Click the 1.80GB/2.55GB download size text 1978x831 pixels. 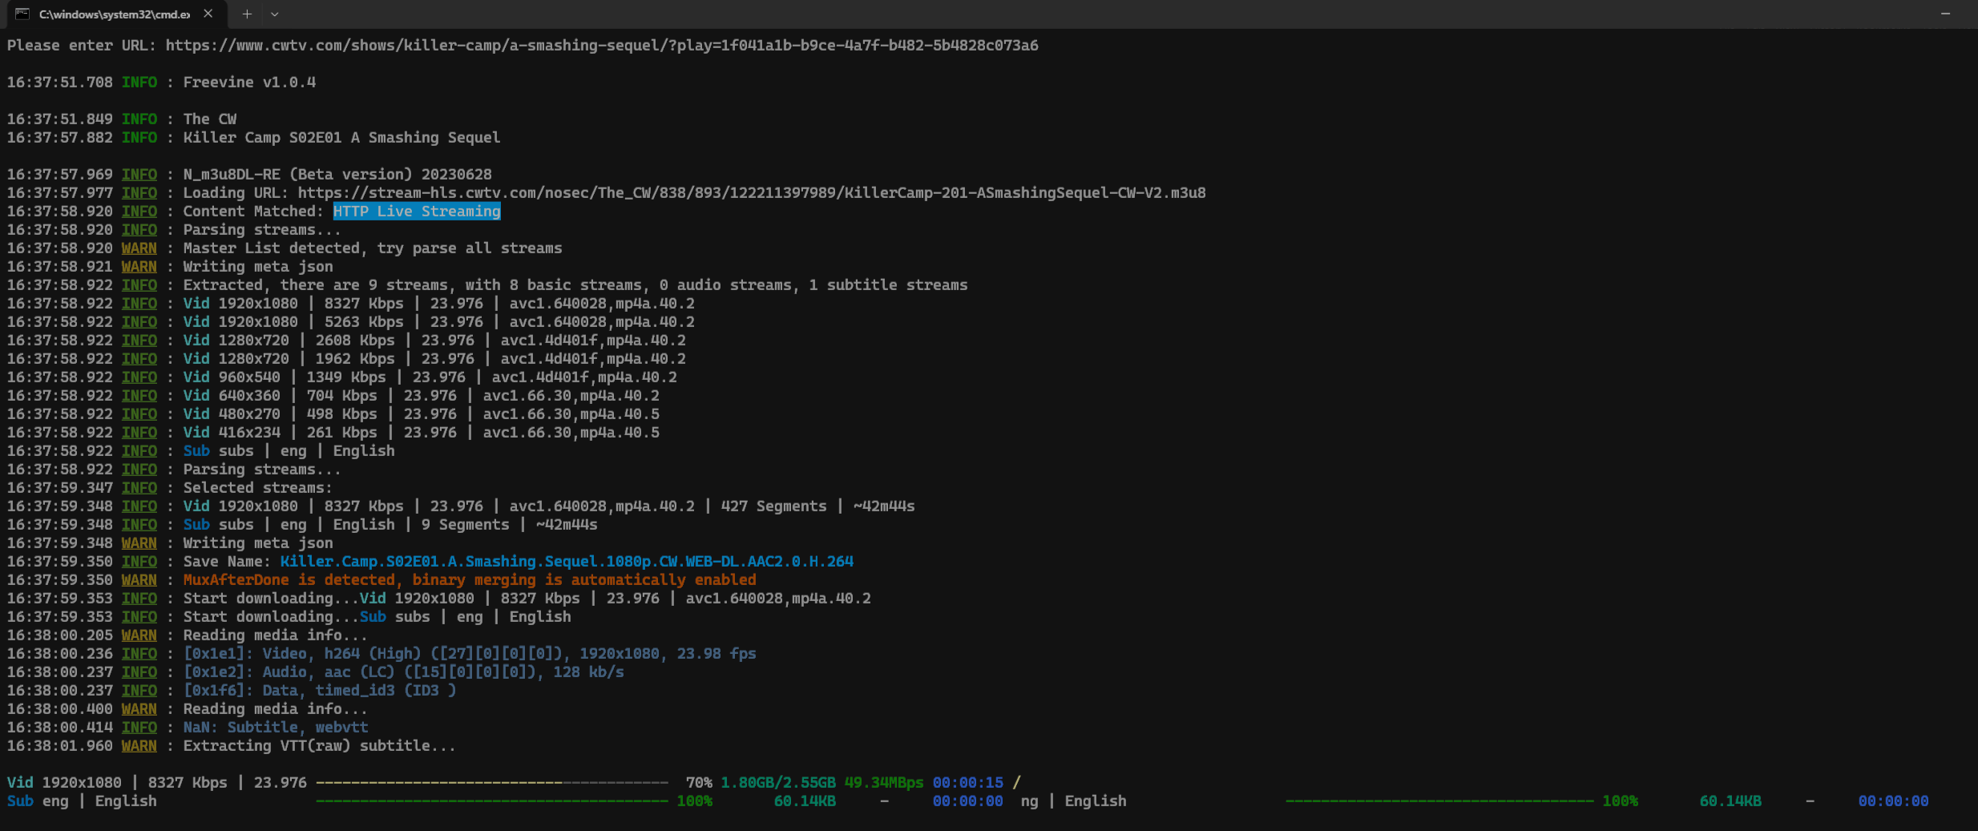777,783
